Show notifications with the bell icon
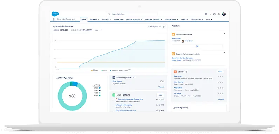The image size is (279, 134). [219, 14]
